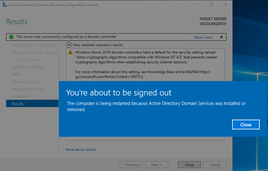Click the green success checkmark icon
This screenshot has height=171, width=268.
click(11, 37)
